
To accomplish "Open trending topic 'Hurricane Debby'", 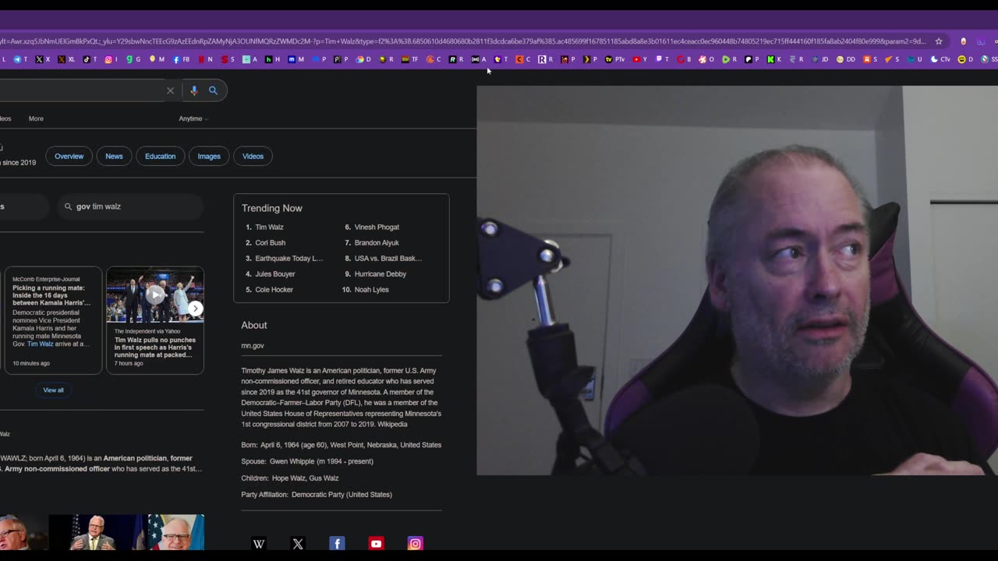I will 380,273.
